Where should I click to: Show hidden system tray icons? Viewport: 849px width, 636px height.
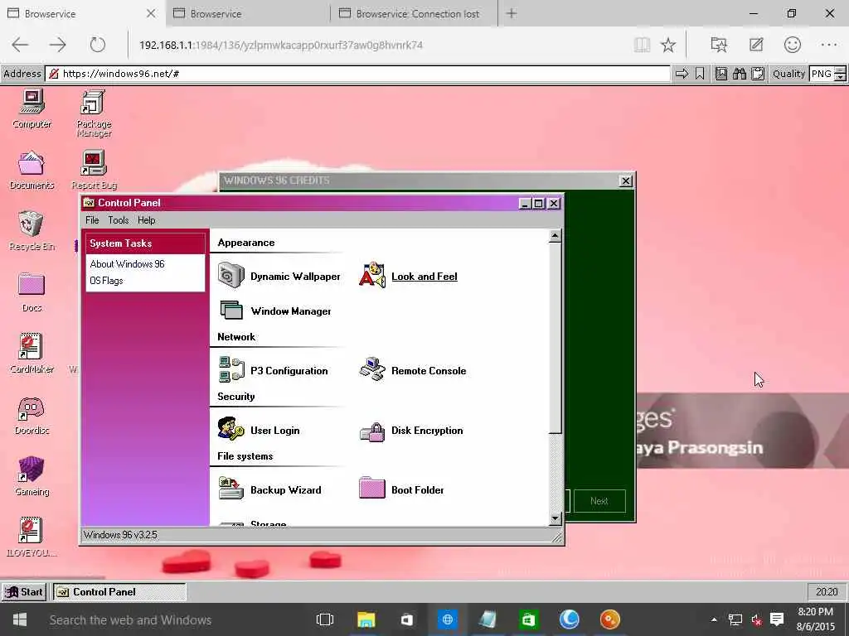tap(714, 619)
